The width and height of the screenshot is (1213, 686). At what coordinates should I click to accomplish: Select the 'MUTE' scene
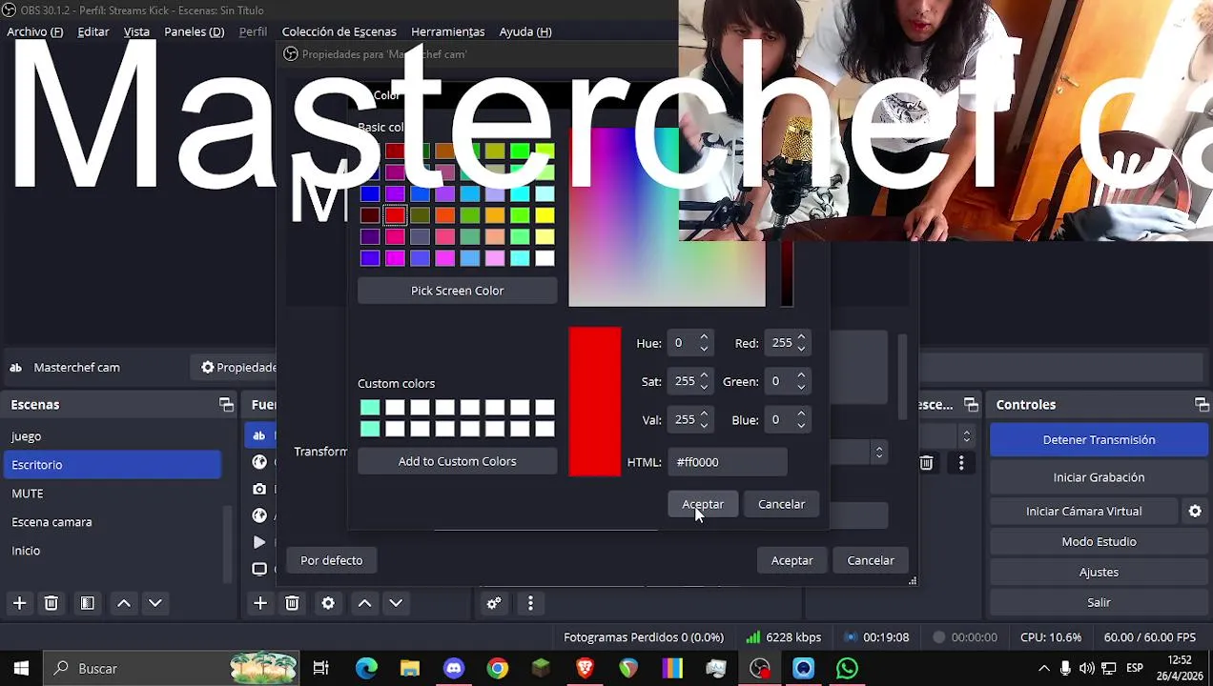point(28,494)
